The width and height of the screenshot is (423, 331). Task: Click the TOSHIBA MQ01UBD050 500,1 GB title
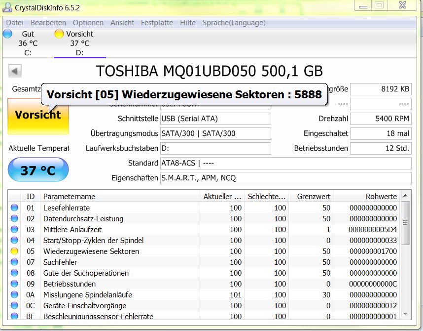point(210,71)
